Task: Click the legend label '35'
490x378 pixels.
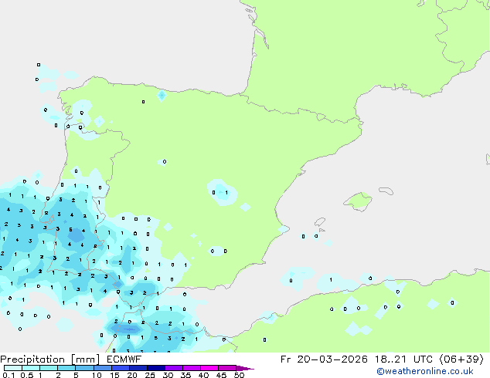Action: pos(185,375)
